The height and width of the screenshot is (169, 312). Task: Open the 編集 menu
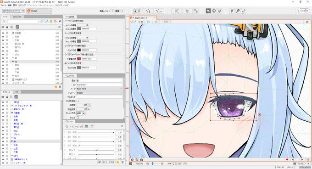pyautogui.click(x=10, y=5)
